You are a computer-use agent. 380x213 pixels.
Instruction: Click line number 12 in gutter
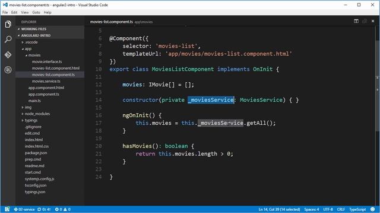(99, 85)
